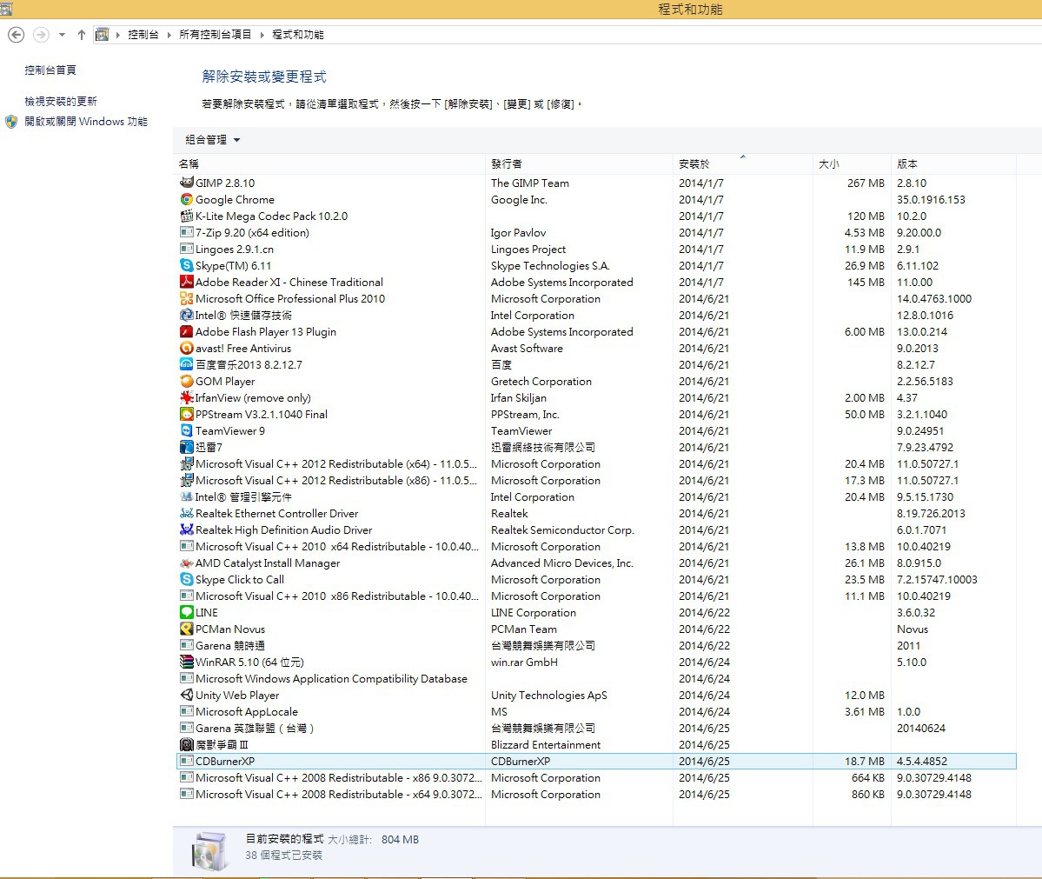Open 開啟或關閉 Windows 功能 link
Screen dimensions: 1042x879
coord(86,122)
